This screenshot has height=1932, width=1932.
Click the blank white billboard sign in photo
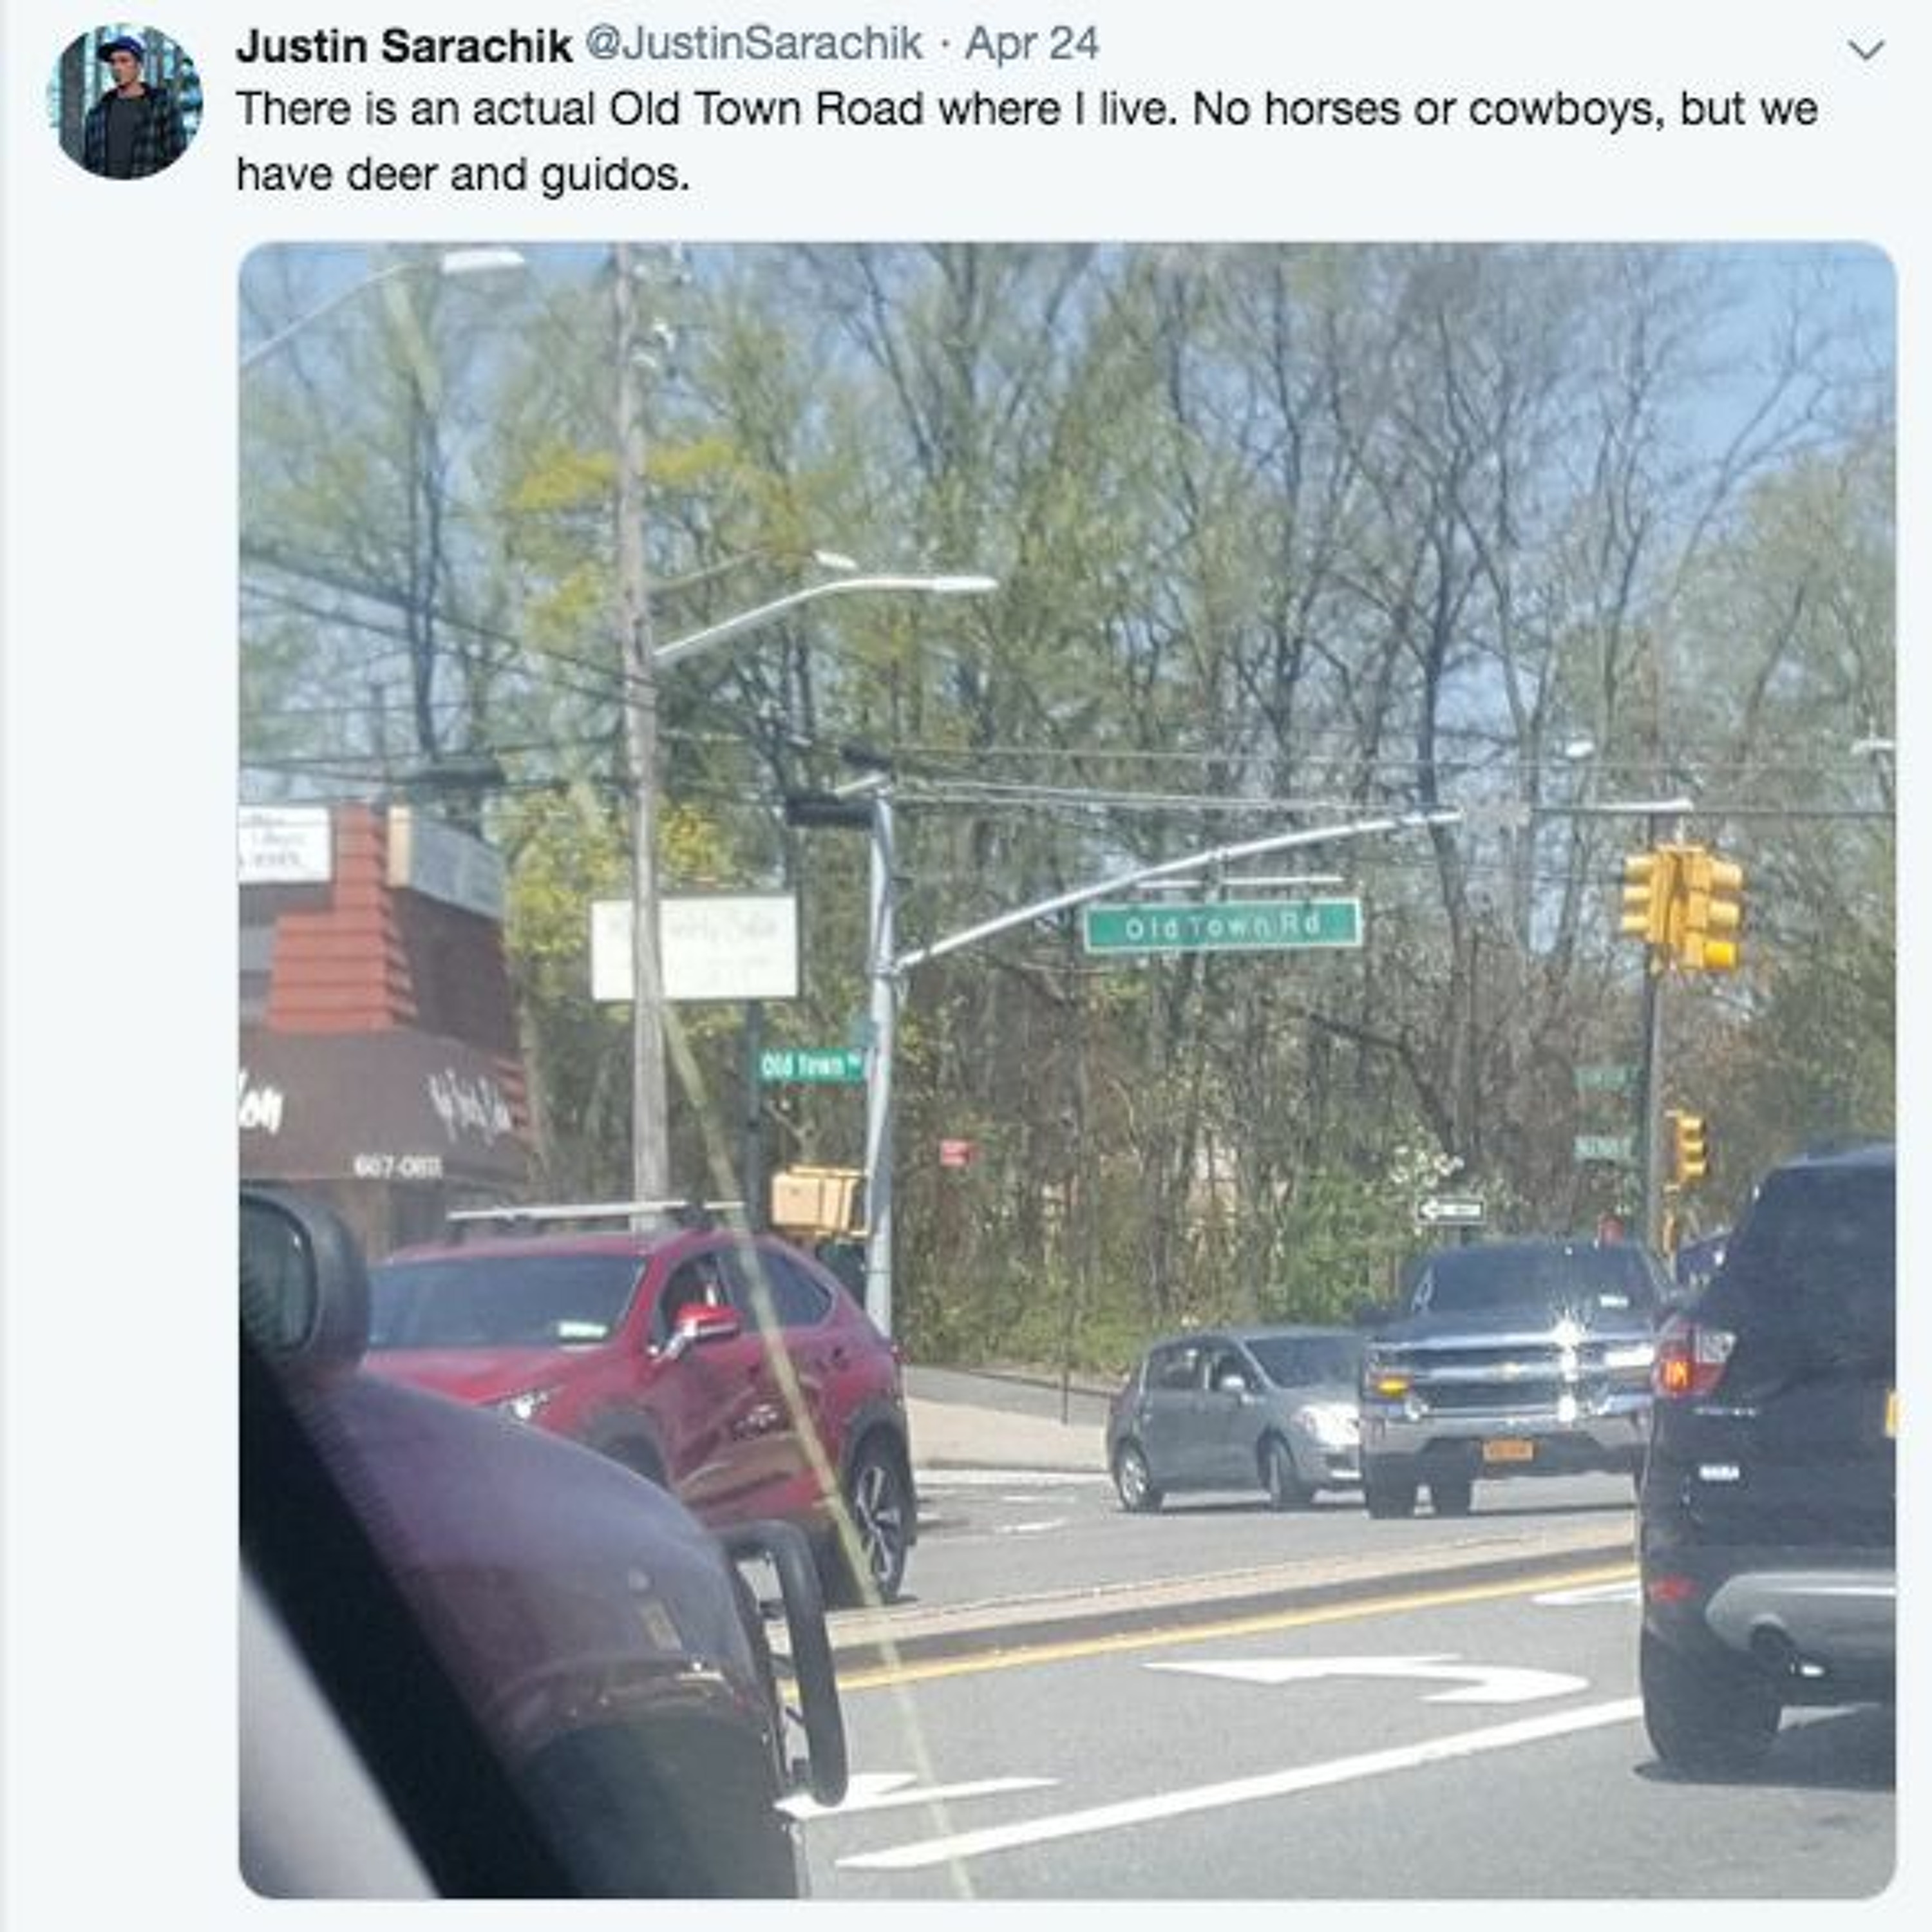(x=695, y=947)
